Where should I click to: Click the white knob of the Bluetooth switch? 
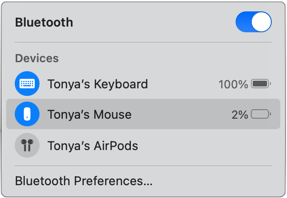[261, 22]
